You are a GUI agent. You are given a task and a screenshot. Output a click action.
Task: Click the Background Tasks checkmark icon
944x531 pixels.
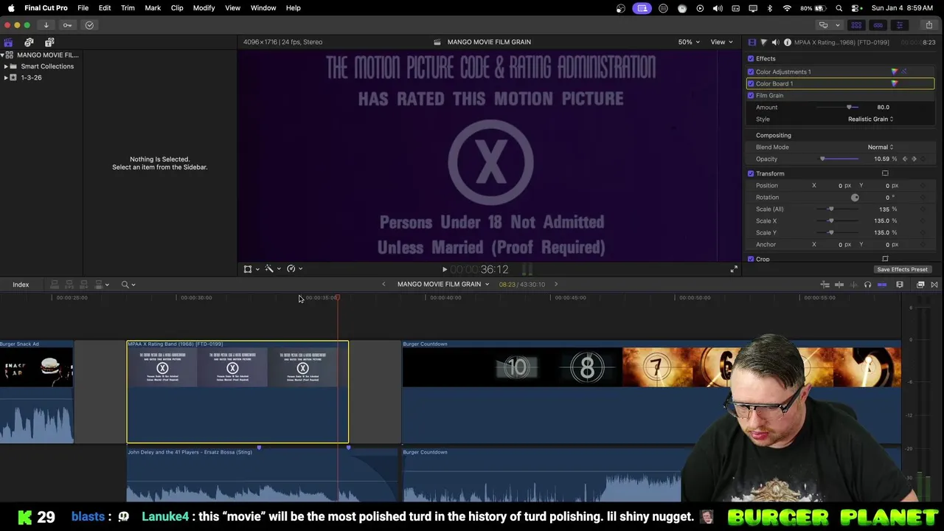[89, 25]
